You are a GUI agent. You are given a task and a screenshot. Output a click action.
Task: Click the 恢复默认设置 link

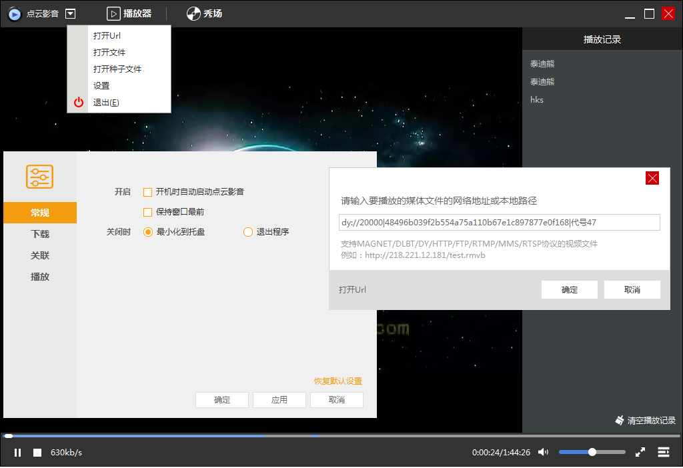pos(339,381)
